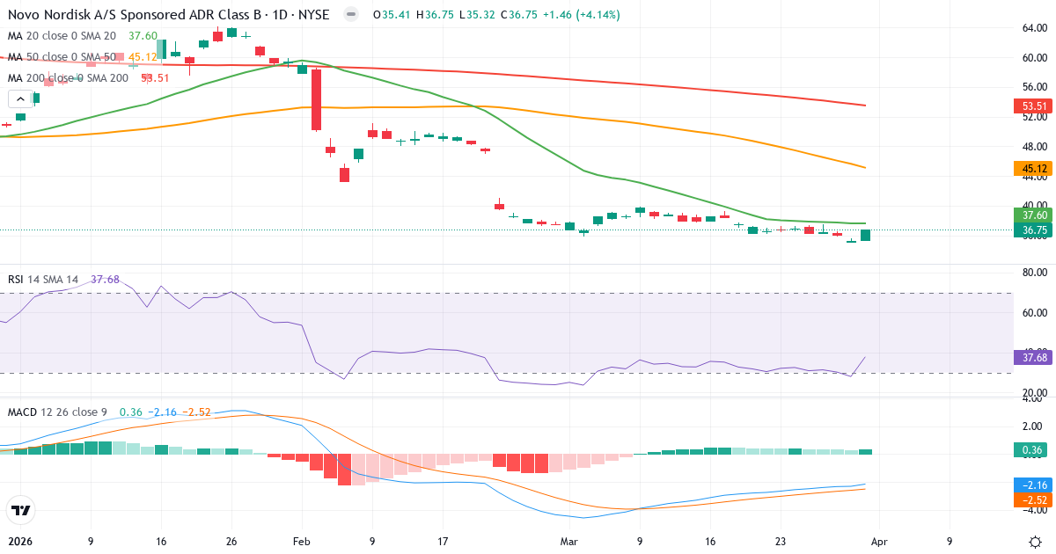Click the TradingView logo watermark
Image resolution: width=1056 pixels, height=554 pixels.
point(20,510)
